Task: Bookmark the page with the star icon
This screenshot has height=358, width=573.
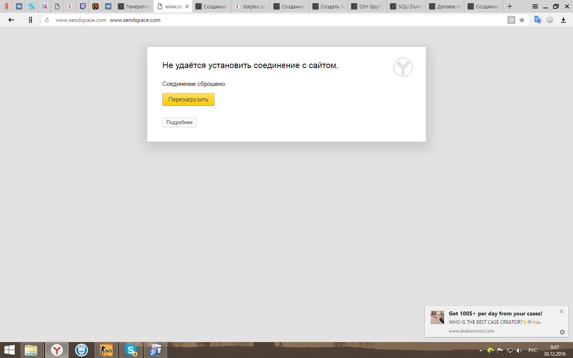Action: pos(522,20)
